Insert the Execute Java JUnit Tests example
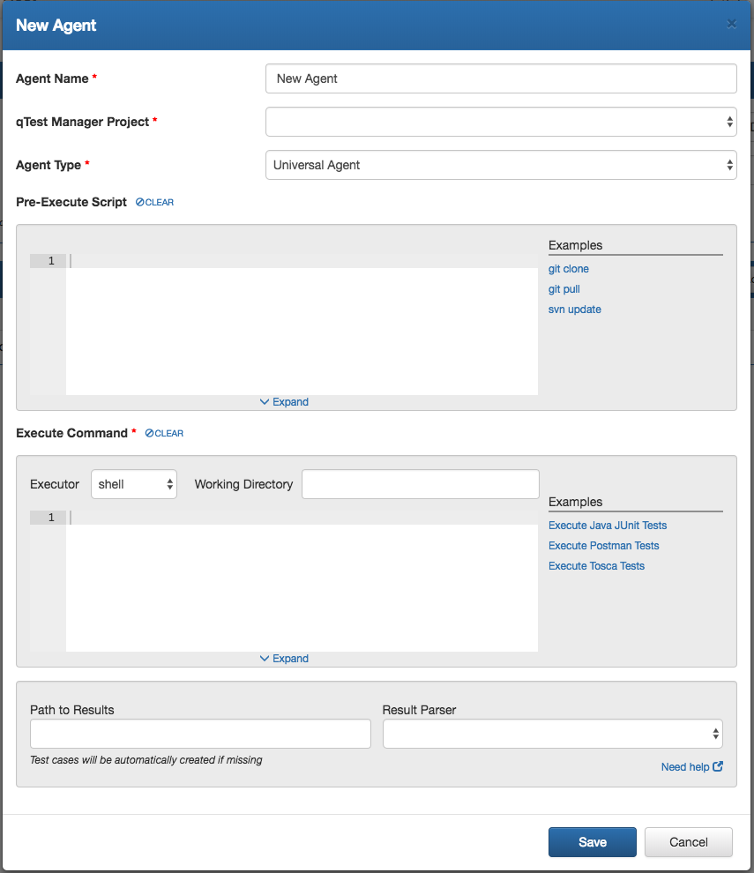Image resolution: width=754 pixels, height=873 pixels. [607, 526]
